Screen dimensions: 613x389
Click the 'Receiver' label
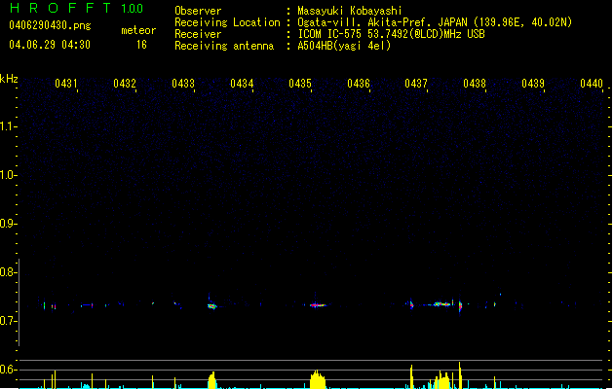(x=198, y=34)
